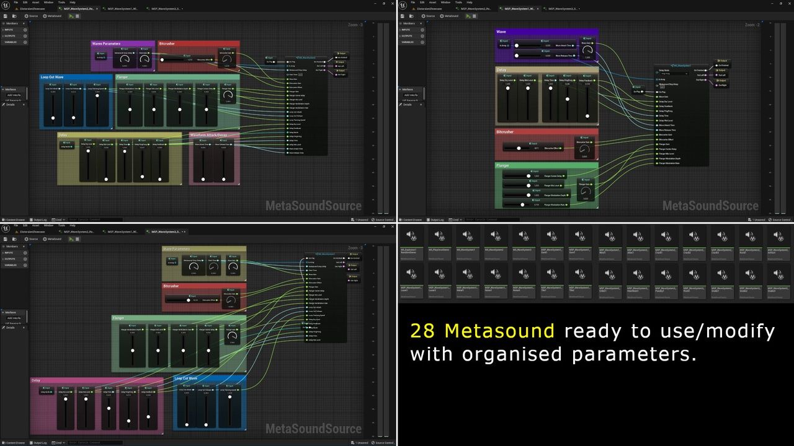The image size is (794, 446).
Task: Open the Tools menu in the WaveSystem2 editor
Action: point(61,2)
